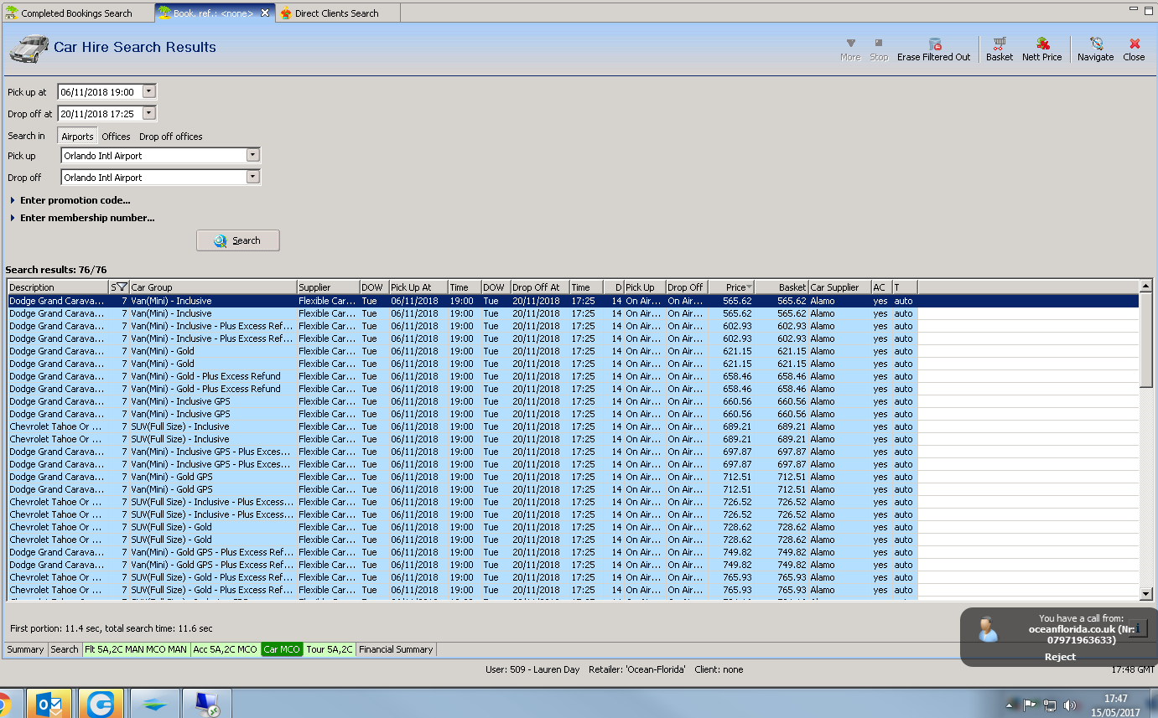
Task: Close the car hire search via the red X icon
Action: pos(1134,49)
